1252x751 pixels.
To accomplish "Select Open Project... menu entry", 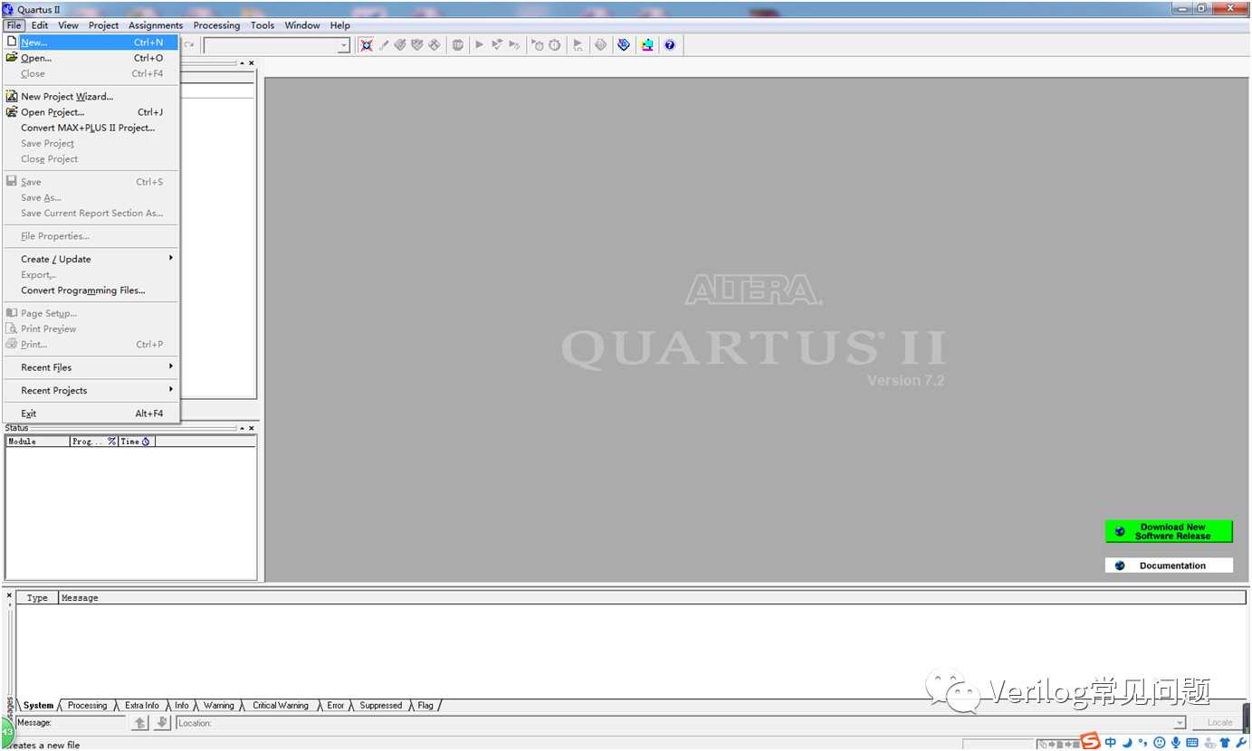I will point(91,112).
